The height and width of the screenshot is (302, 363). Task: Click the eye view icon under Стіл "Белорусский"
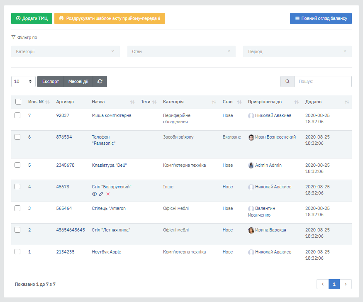coord(94,194)
